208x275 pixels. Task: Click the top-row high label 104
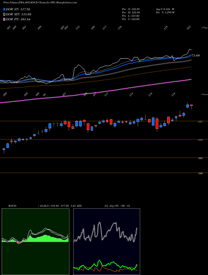coord(24,28)
